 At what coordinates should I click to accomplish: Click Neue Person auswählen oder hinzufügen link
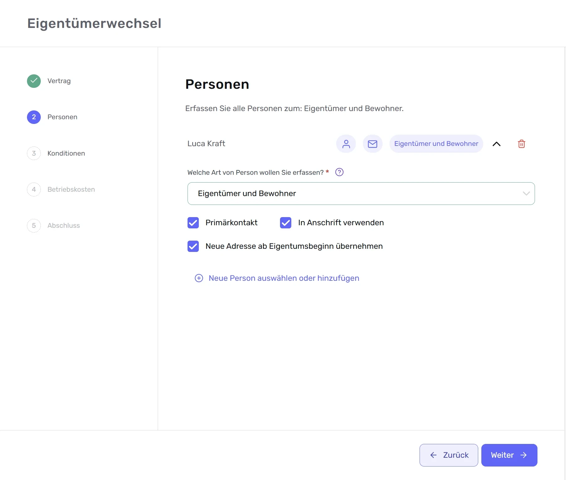click(284, 278)
